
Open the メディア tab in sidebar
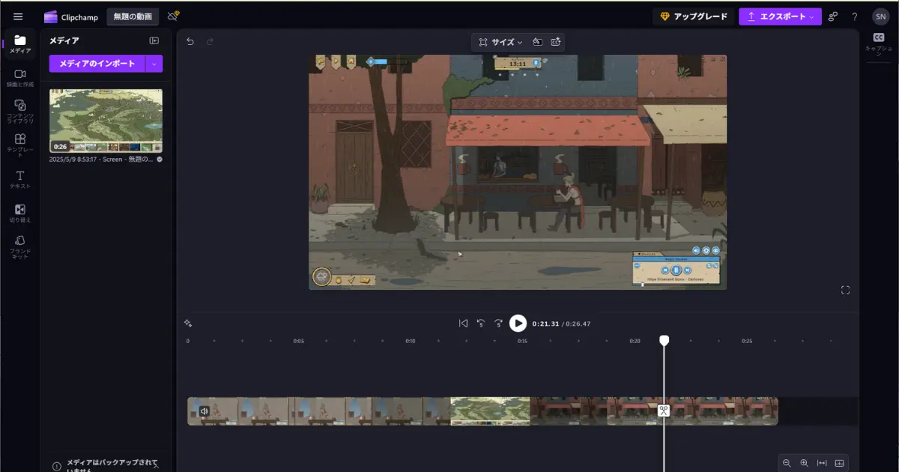(20, 44)
